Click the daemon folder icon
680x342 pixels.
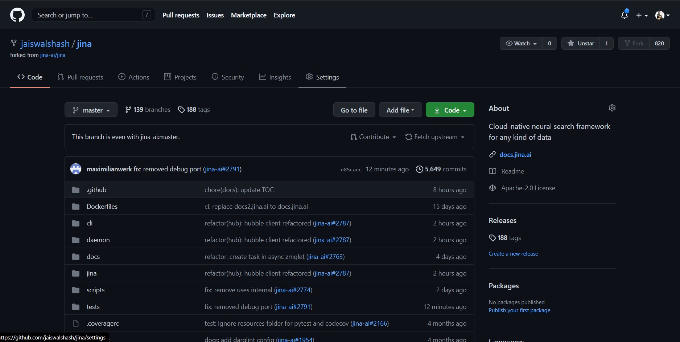coord(76,240)
